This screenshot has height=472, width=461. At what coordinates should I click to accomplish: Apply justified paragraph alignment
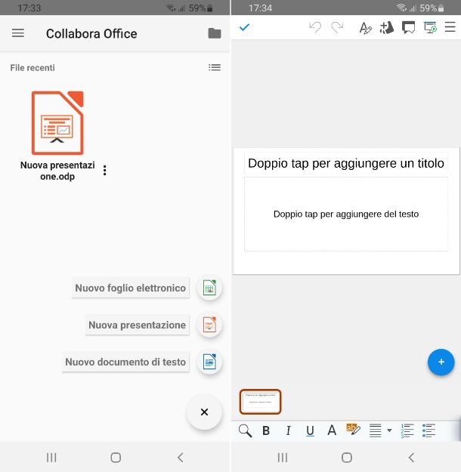point(376,430)
